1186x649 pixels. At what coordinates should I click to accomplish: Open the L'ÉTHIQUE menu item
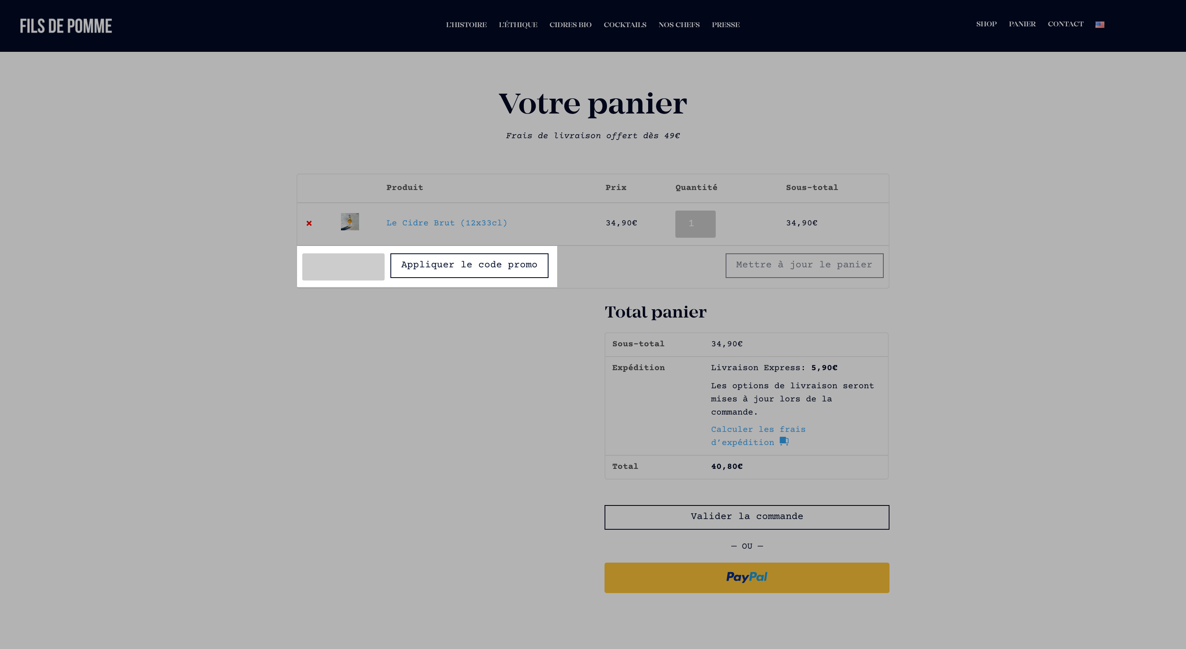coord(518,25)
